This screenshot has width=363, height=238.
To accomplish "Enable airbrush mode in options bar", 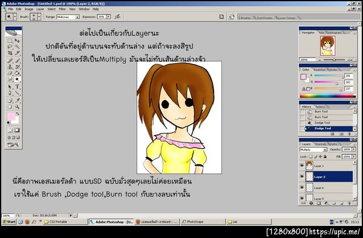I will 117,17.
